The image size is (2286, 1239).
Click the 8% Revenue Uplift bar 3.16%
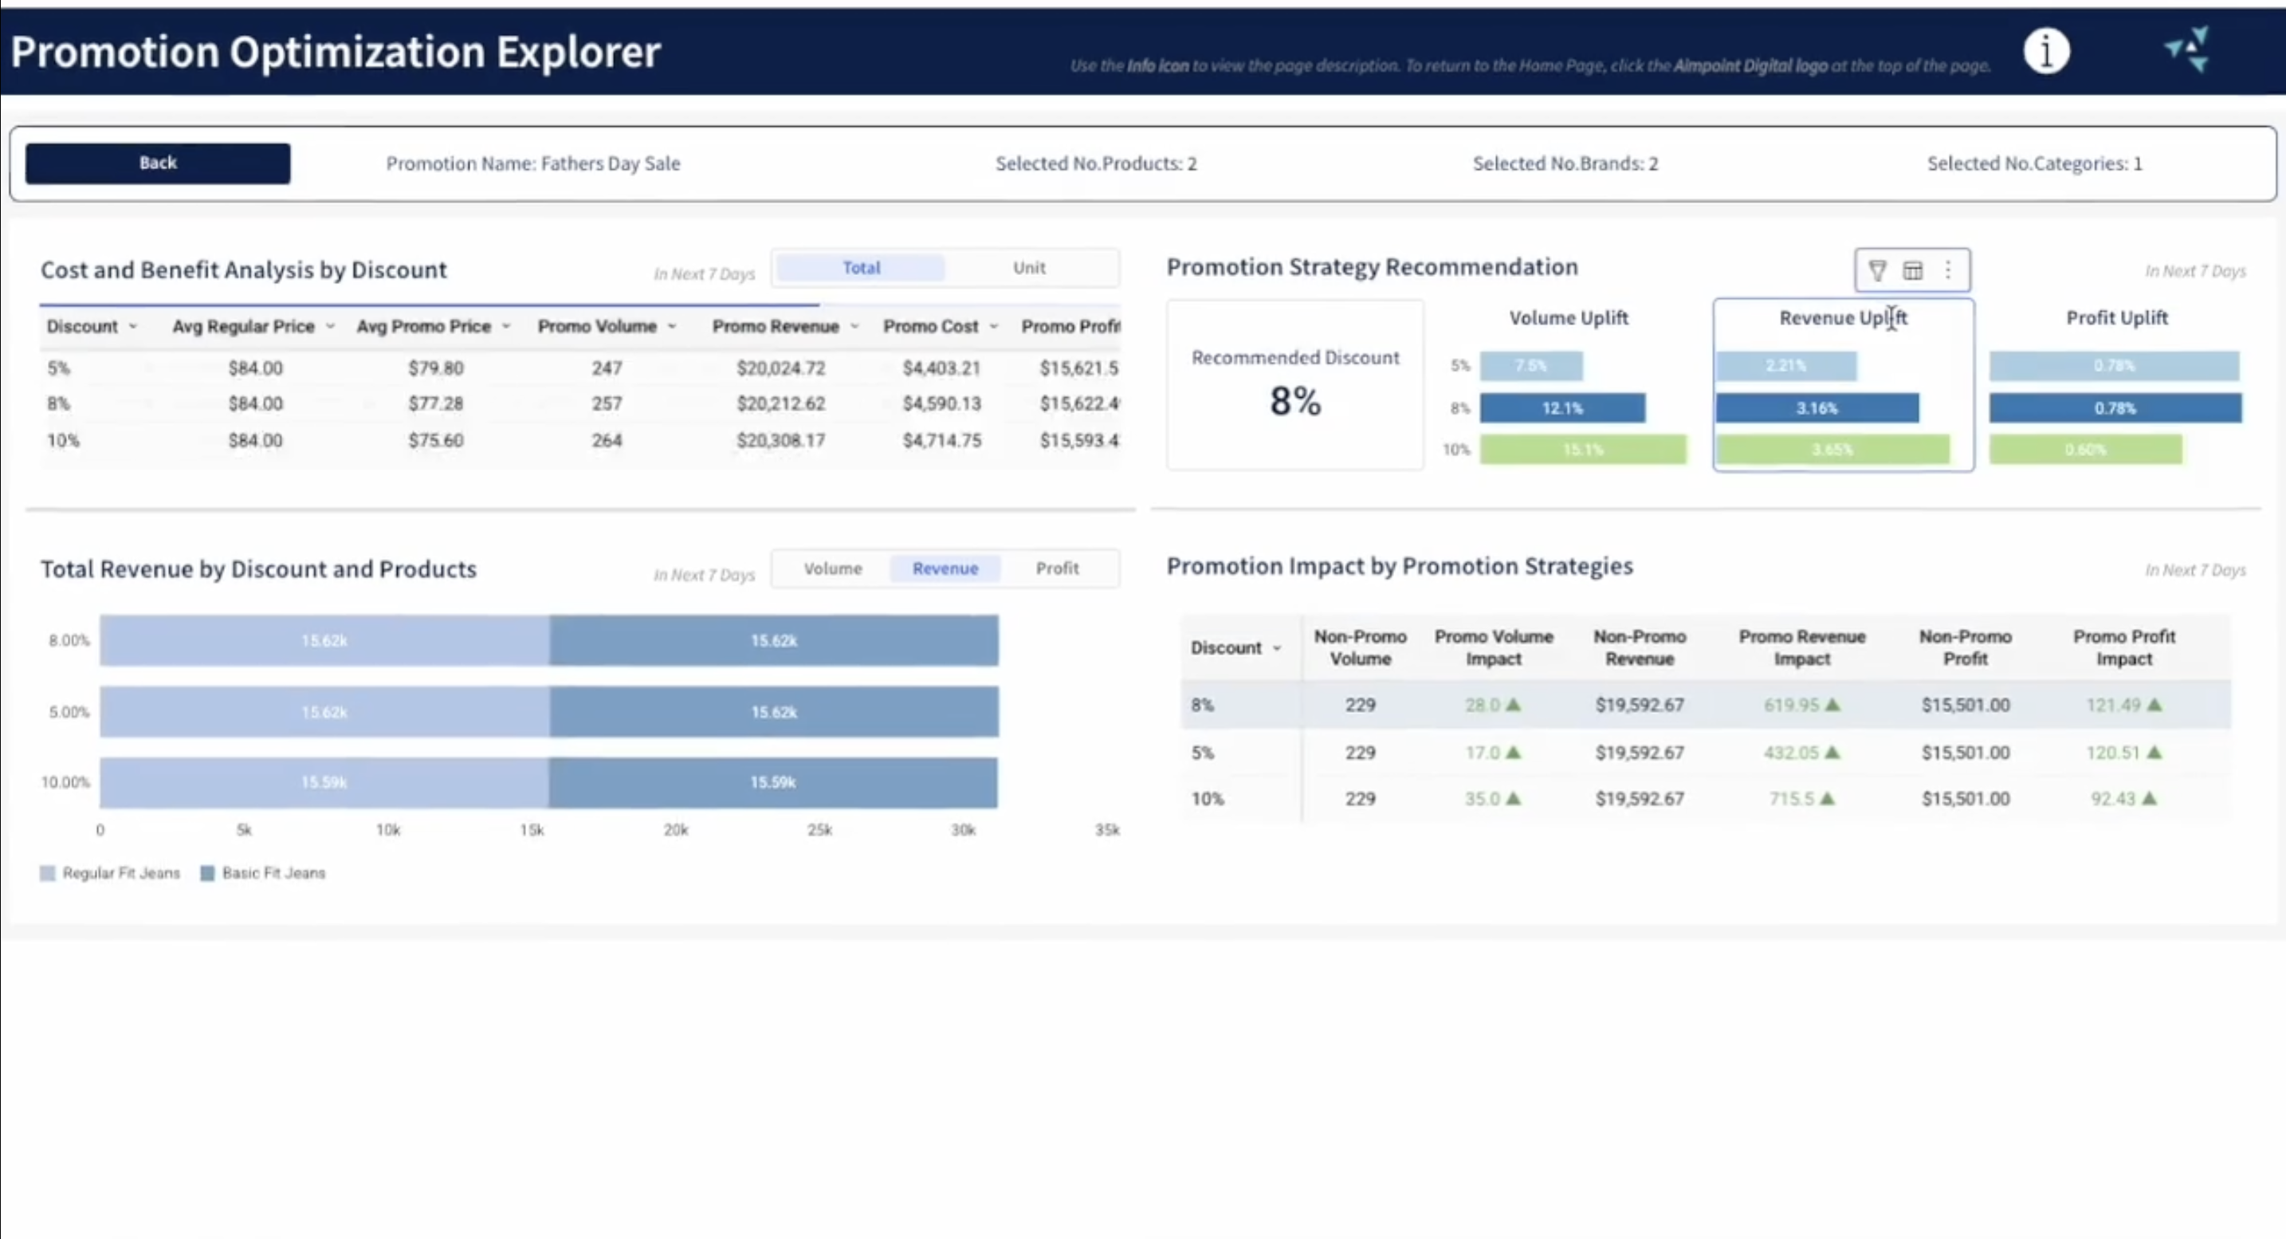1817,408
